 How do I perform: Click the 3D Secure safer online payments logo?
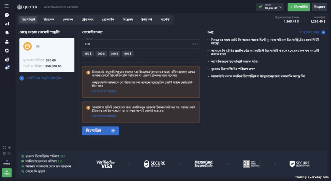click(251, 164)
